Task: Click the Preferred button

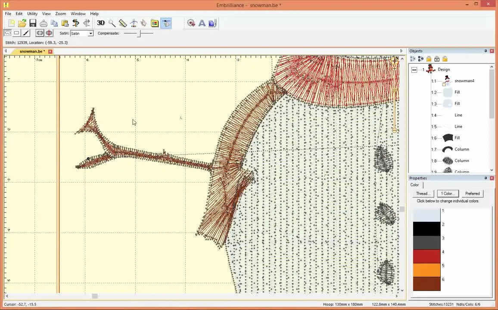Action: pyautogui.click(x=472, y=194)
